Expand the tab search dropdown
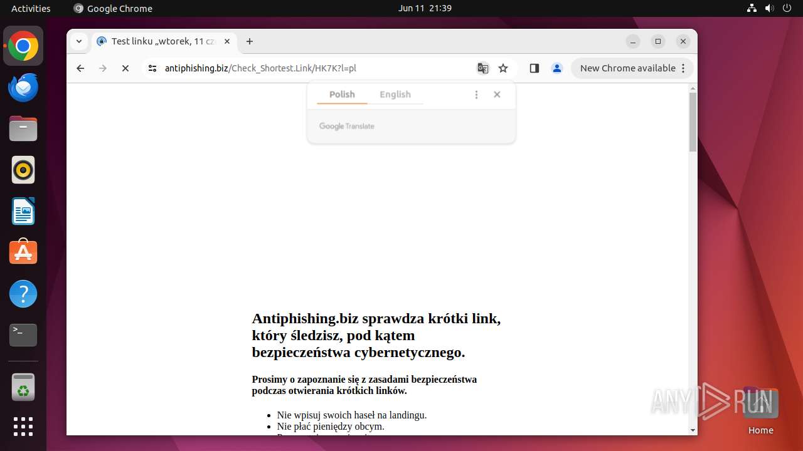Screen dimensions: 803x451 tap(79, 41)
